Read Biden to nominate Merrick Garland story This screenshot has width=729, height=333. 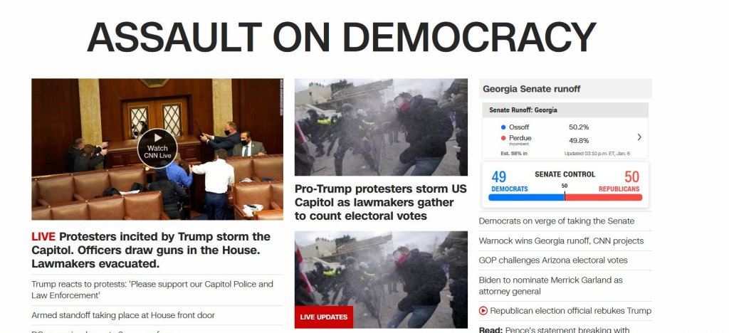coord(551,285)
